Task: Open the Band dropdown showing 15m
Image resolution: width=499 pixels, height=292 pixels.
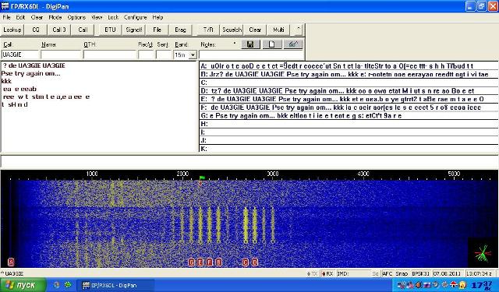Action: (193, 55)
